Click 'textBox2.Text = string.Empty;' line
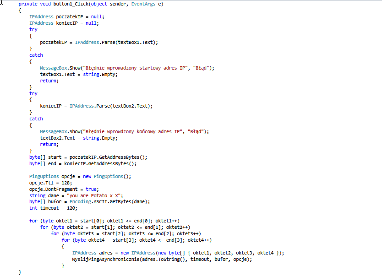 [79, 138]
